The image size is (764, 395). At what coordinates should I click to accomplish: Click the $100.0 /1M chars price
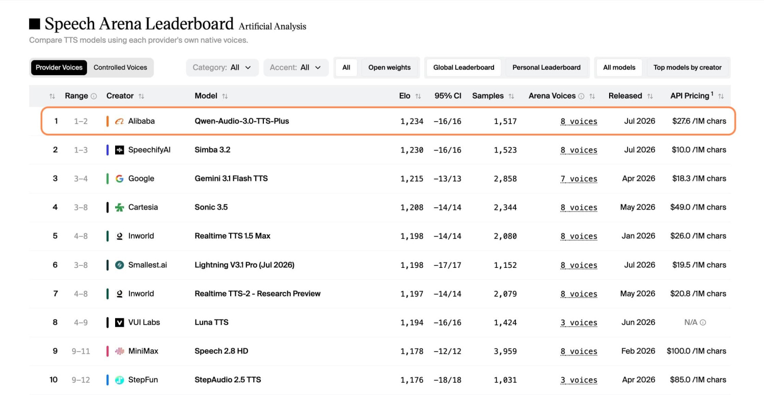[x=696, y=351]
